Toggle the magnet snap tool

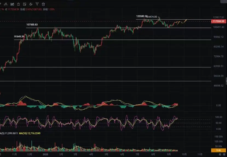pos(31,4)
